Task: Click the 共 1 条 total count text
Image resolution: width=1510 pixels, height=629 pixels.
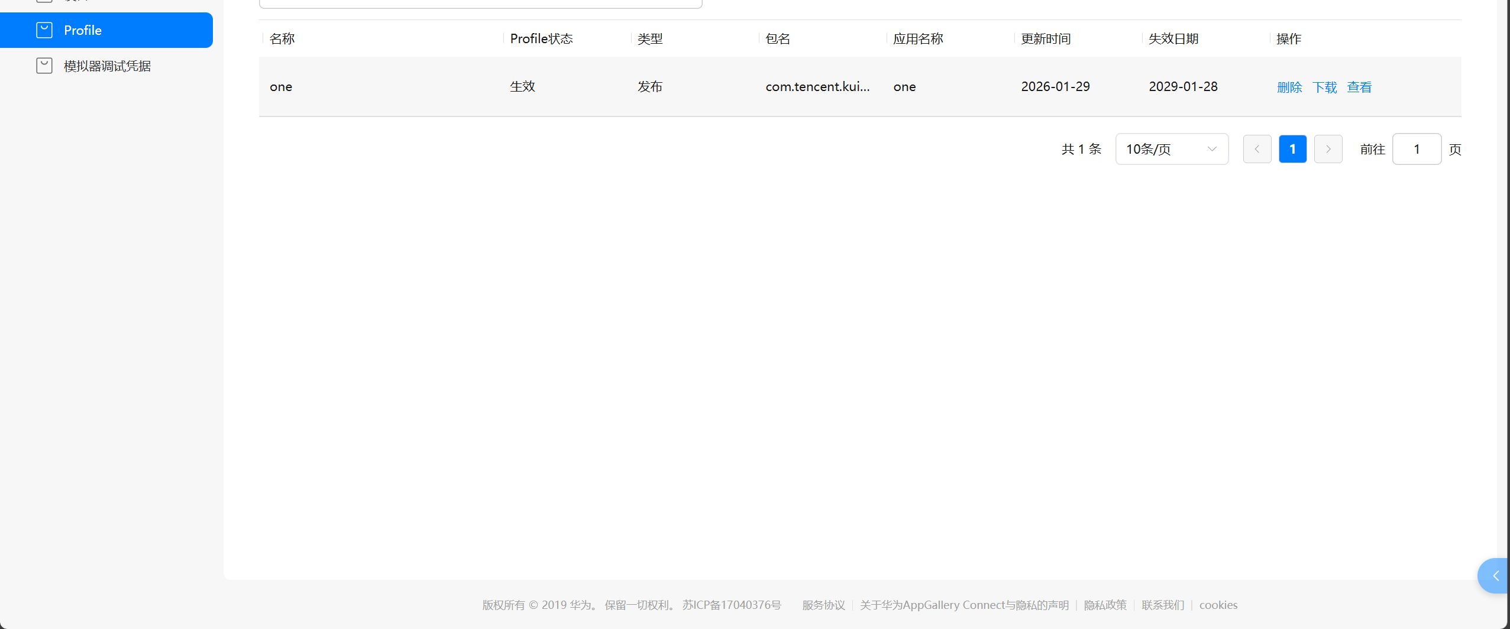Action: (x=1081, y=149)
